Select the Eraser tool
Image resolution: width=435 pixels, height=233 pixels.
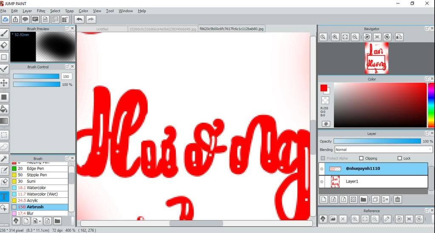(x=4, y=45)
